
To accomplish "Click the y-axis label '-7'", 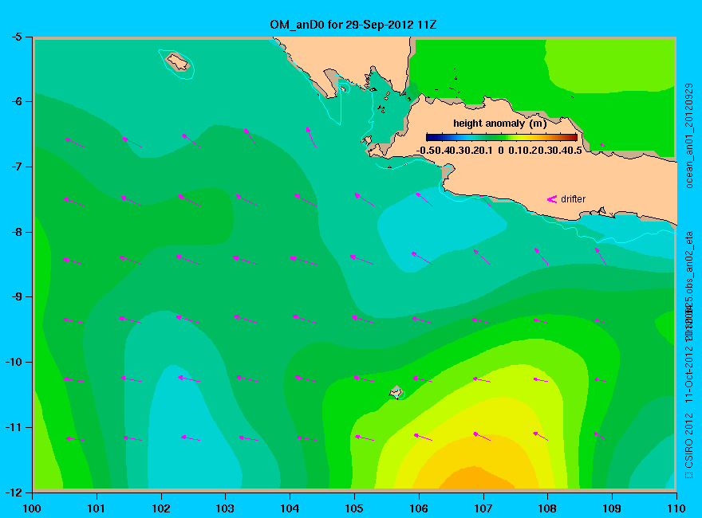I will [x=16, y=167].
